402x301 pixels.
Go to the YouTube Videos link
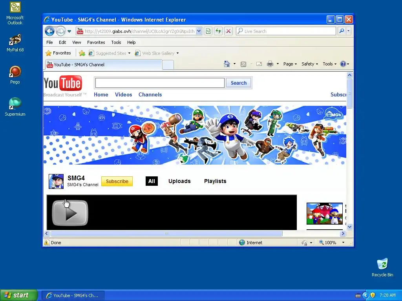click(x=123, y=94)
